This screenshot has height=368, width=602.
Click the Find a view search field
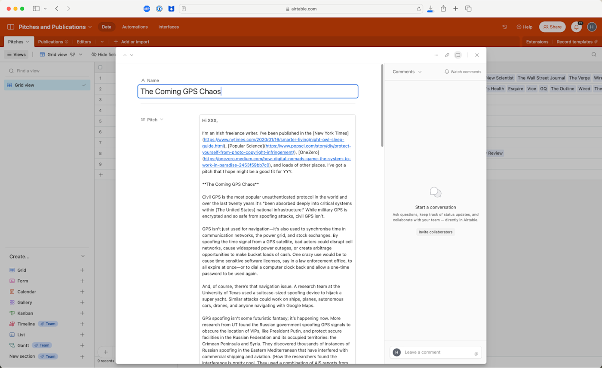[47, 71]
